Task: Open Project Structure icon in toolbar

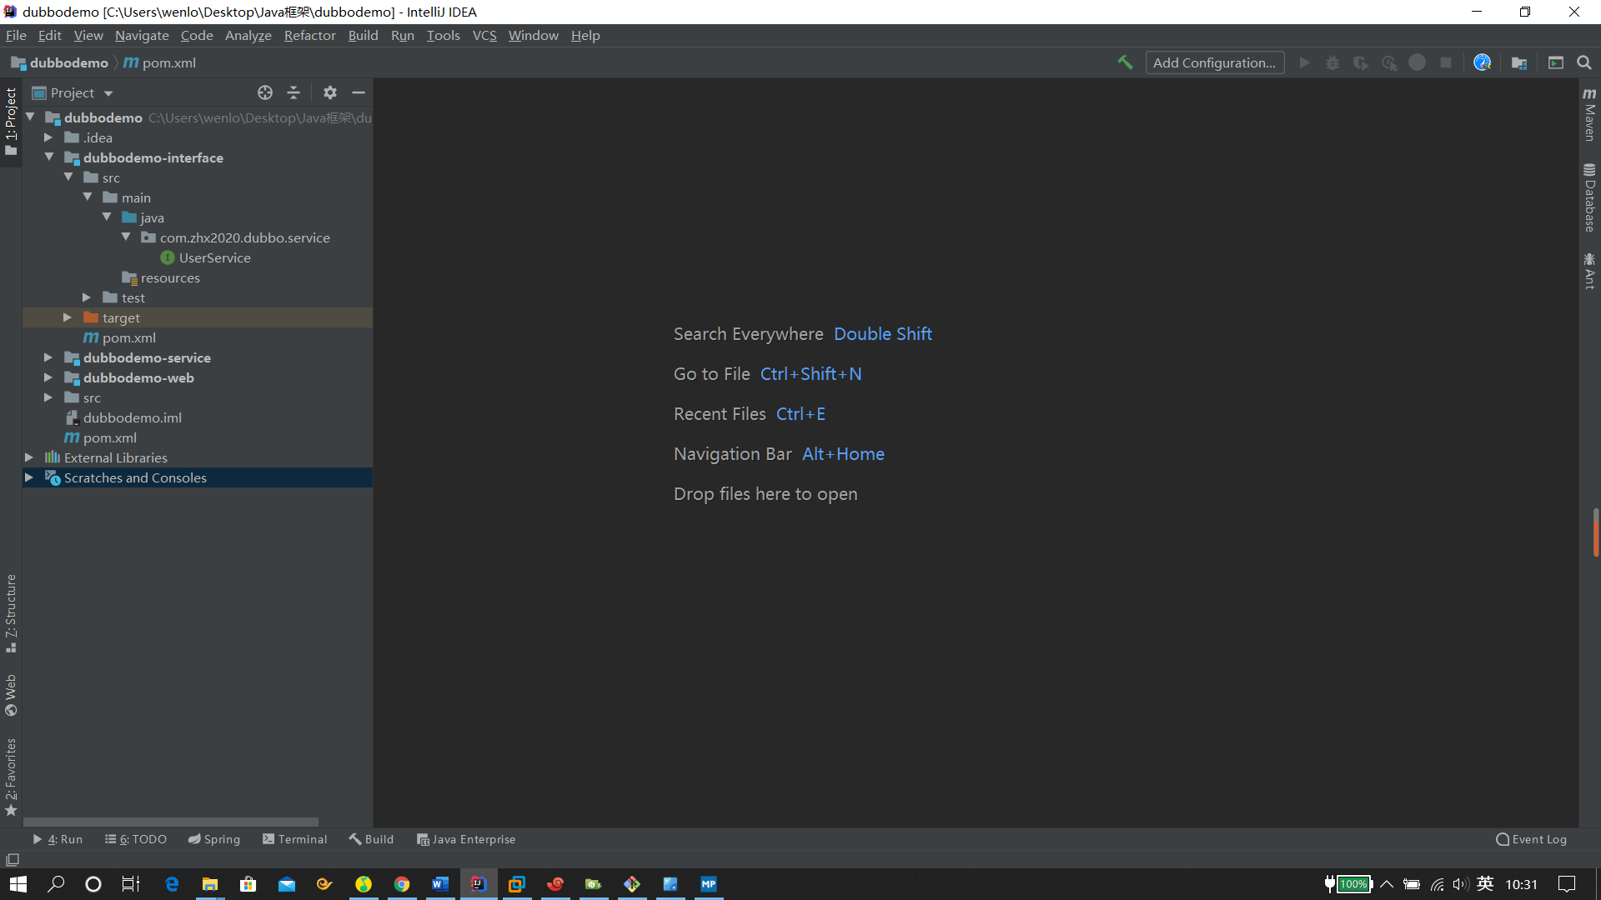Action: click(x=1519, y=62)
